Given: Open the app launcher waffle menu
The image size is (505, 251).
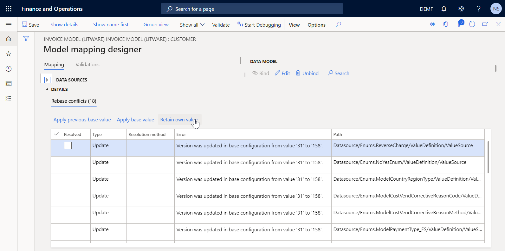Looking at the screenshot, I should (9, 9).
